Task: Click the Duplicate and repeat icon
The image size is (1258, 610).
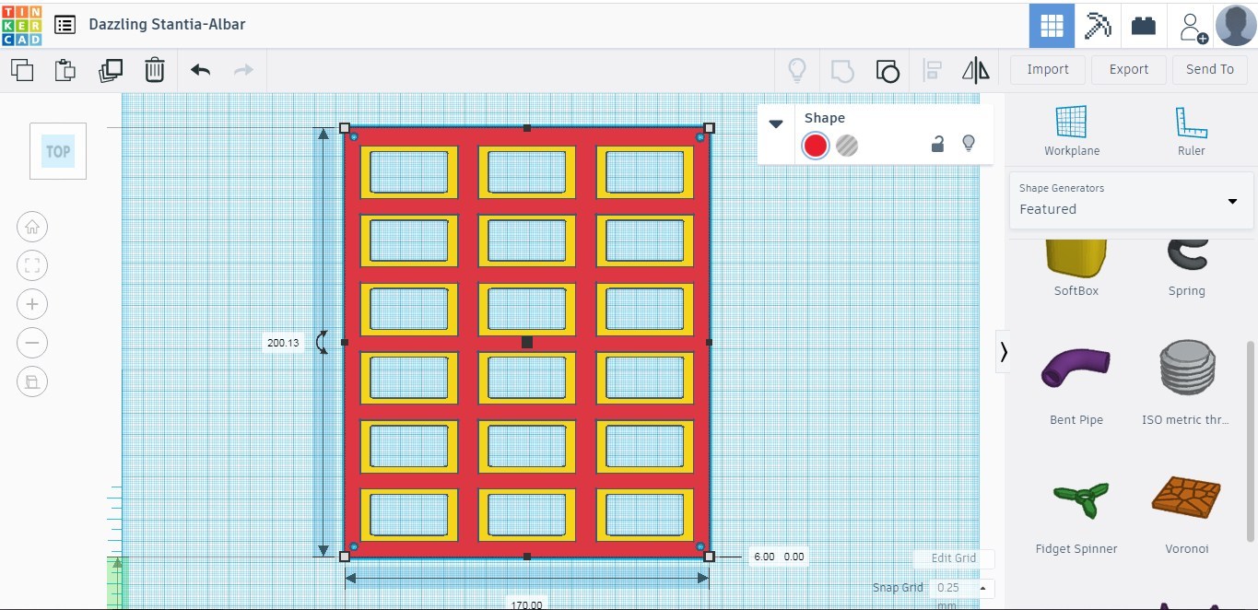Action: (111, 70)
